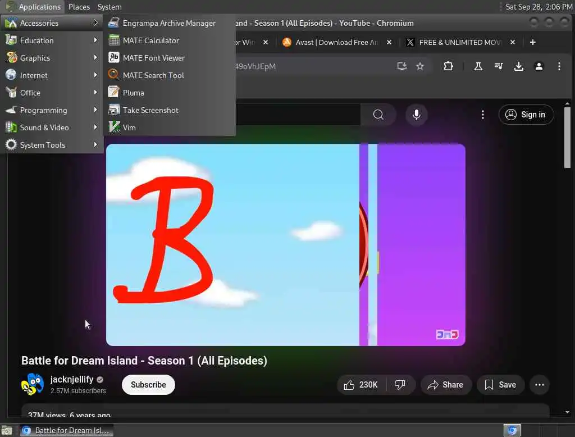Expand the Office submenu arrow
The height and width of the screenshot is (437, 575).
95,93
